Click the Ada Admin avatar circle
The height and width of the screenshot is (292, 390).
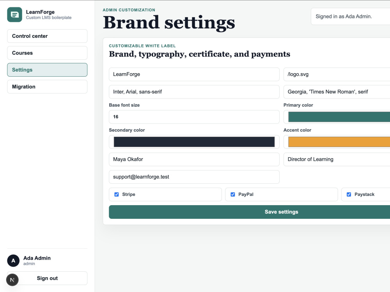click(x=13, y=260)
